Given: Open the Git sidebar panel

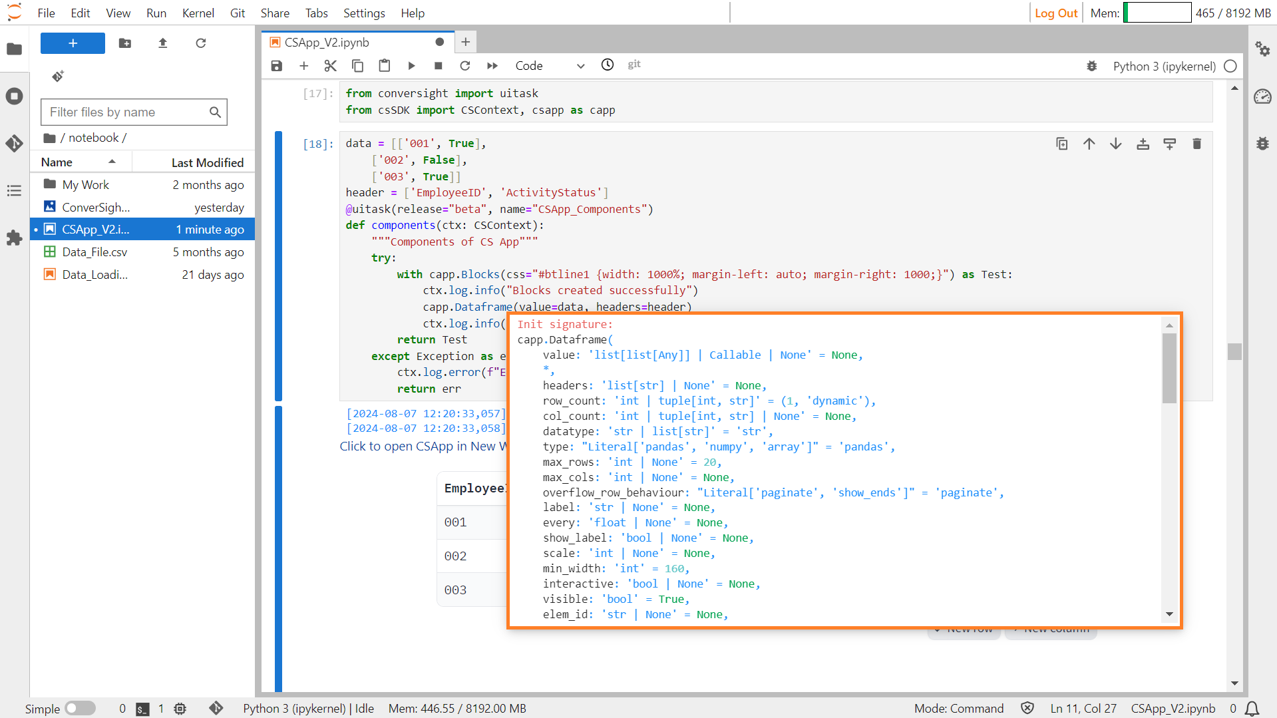Looking at the screenshot, I should coord(15,143).
